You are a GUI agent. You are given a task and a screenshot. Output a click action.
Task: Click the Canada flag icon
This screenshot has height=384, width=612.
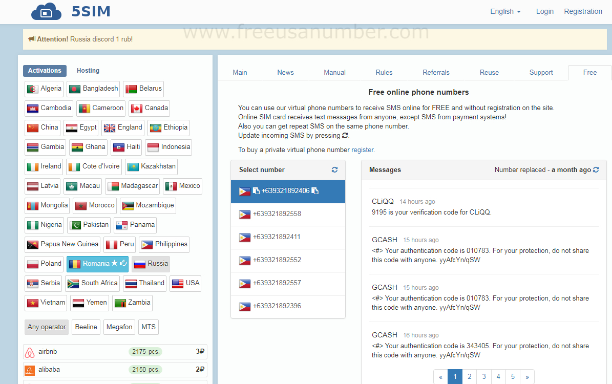pos(137,109)
